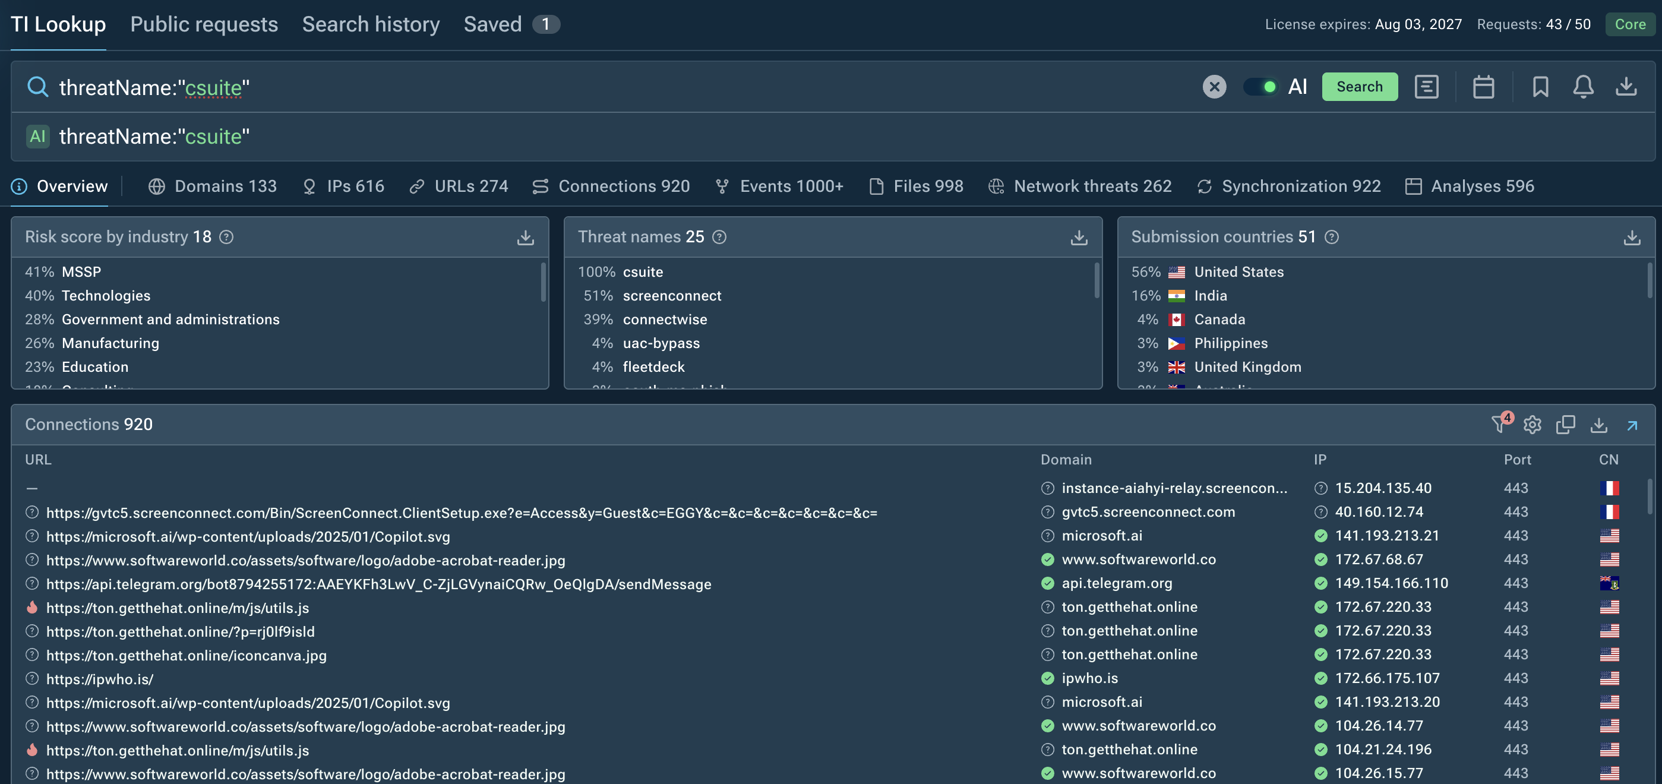1662x784 pixels.
Task: Select the URLs 274 tab
Action: (x=459, y=186)
